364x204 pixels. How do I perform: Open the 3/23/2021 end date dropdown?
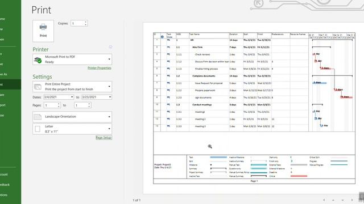(x=110, y=97)
